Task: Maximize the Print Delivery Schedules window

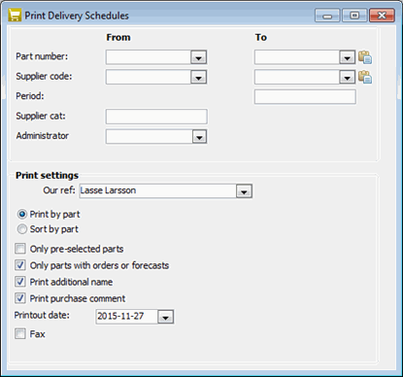Action: (x=354, y=16)
